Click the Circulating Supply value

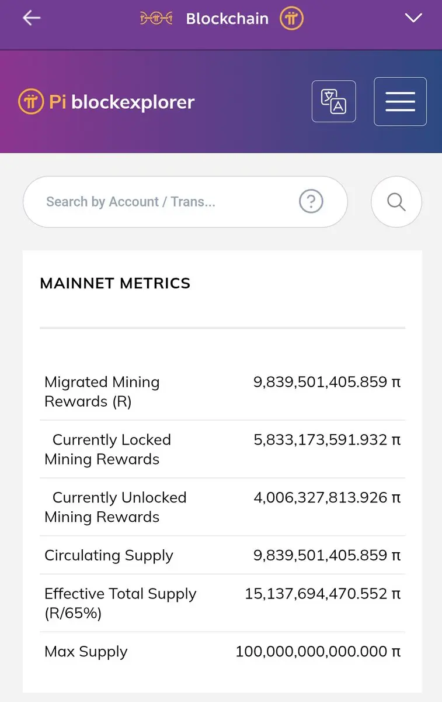(x=326, y=555)
